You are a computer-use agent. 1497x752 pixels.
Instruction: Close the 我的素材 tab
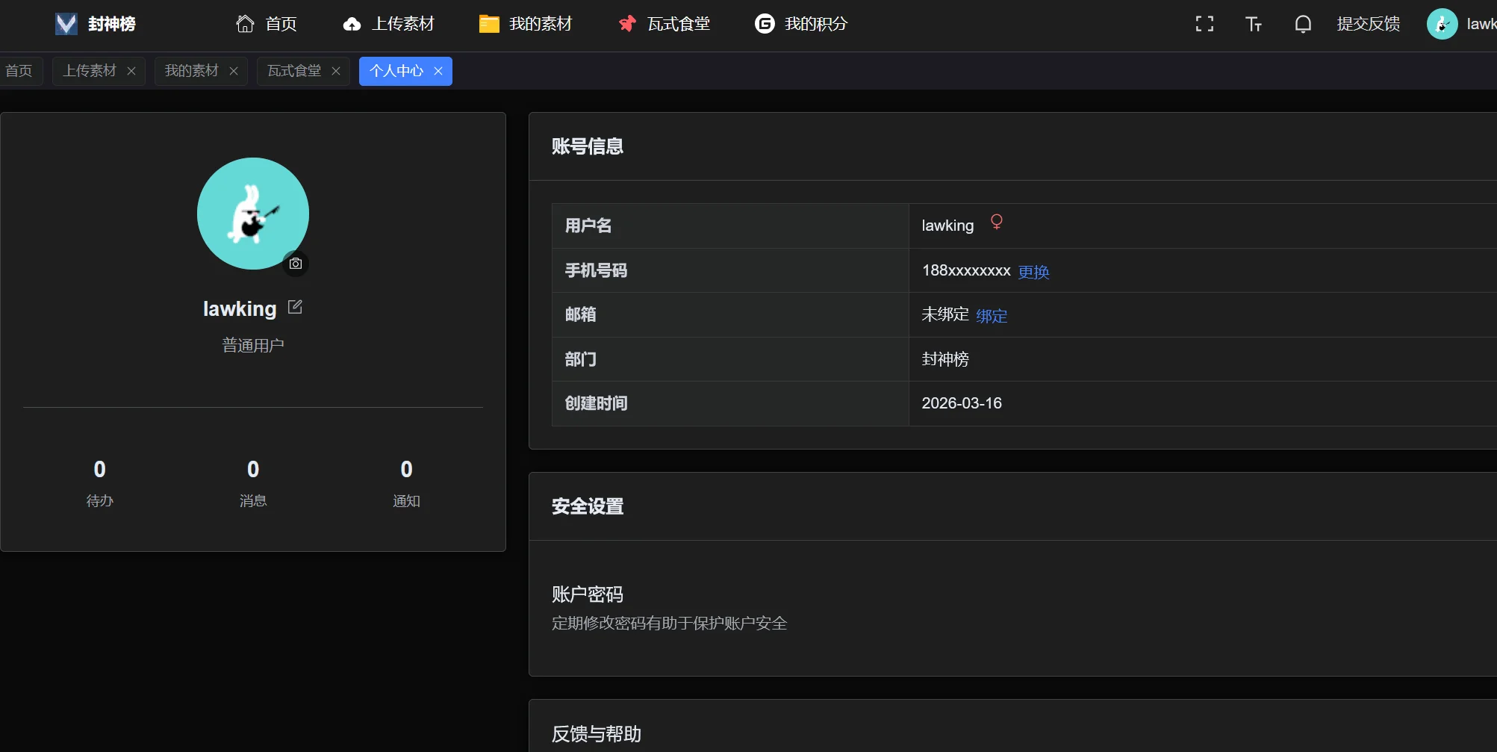pyautogui.click(x=234, y=71)
